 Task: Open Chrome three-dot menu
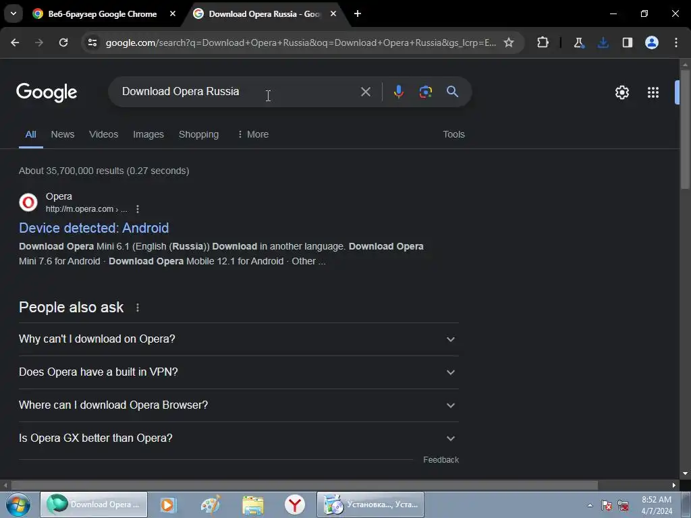tap(676, 42)
